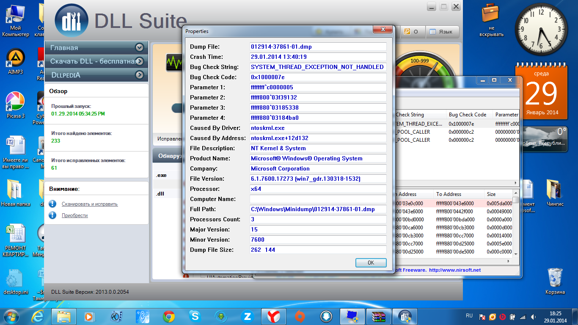Click the RU language indicator in tray

(469, 316)
